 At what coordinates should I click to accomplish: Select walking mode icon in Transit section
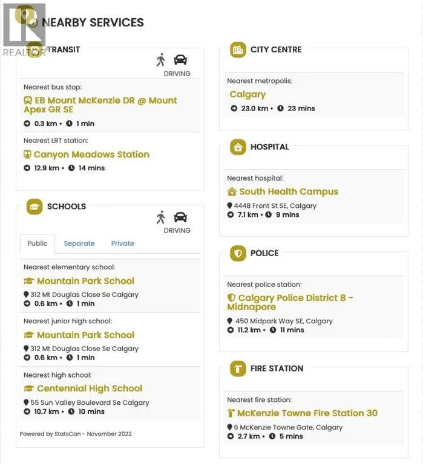pyautogui.click(x=160, y=60)
